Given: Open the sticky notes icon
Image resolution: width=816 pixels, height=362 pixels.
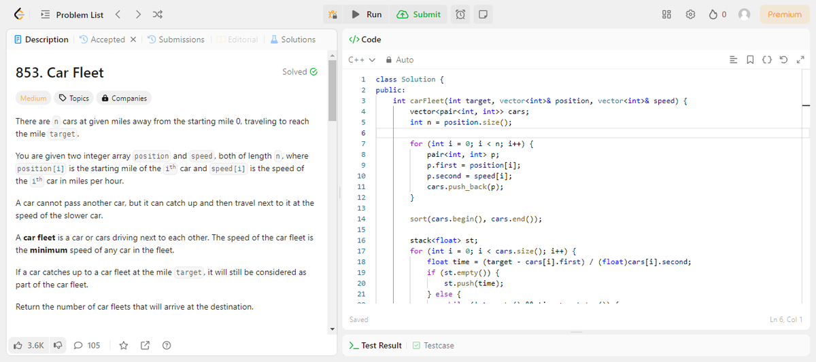Looking at the screenshot, I should click(x=481, y=14).
